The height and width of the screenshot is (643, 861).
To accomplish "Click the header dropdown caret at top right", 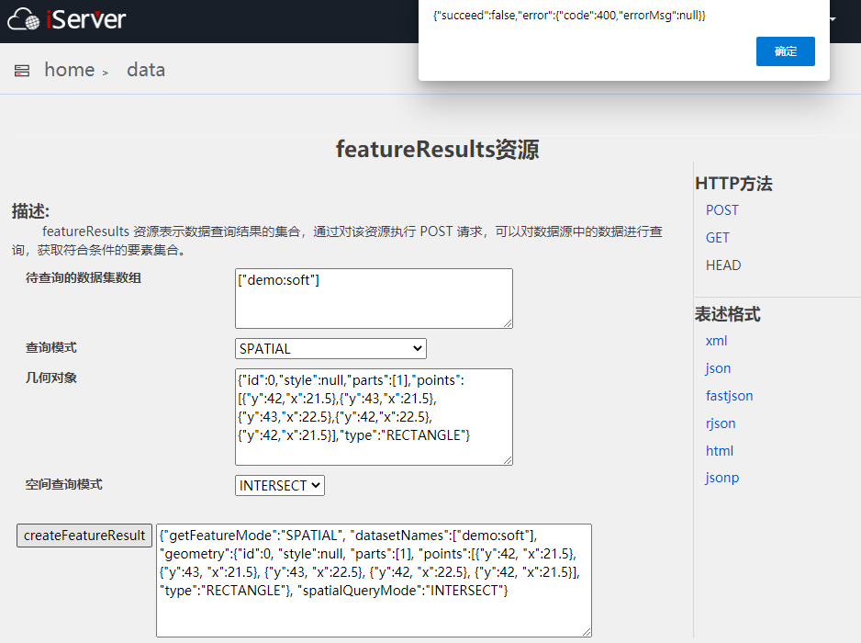I will pos(833,19).
